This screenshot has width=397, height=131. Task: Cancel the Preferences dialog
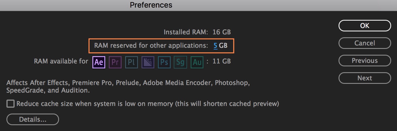point(365,43)
